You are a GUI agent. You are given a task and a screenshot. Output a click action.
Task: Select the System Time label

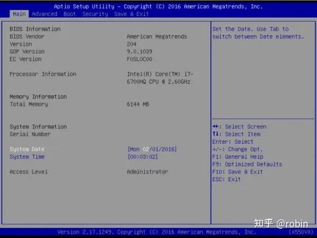(27, 157)
